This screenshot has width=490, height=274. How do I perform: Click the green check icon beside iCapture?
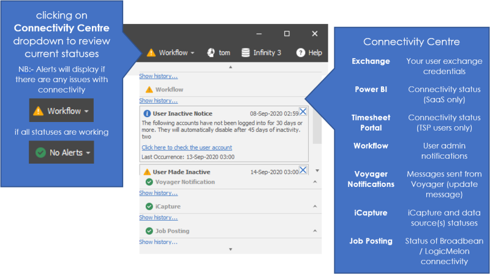[x=149, y=207]
